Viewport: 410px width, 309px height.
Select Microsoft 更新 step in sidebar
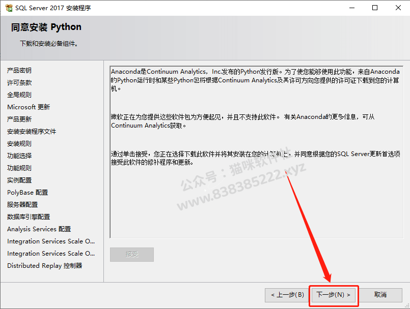tap(29, 107)
